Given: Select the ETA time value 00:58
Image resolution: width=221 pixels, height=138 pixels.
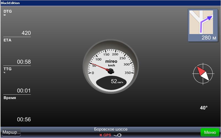Looking at the screenshot, I should click(x=24, y=62).
